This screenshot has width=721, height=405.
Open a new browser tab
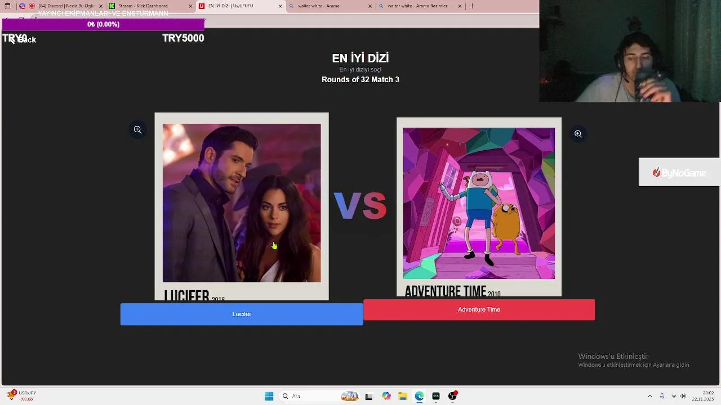pos(472,6)
